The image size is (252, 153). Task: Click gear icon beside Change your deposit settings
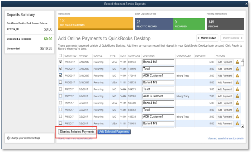[x=8, y=138]
